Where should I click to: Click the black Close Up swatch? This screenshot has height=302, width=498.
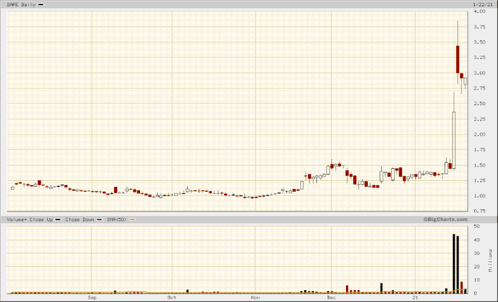pos(58,220)
